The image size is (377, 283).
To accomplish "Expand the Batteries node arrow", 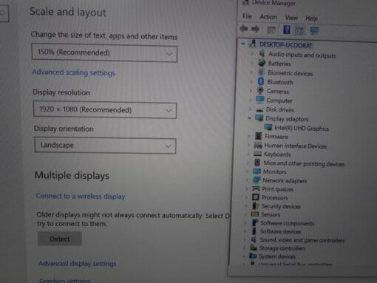I will (252, 63).
